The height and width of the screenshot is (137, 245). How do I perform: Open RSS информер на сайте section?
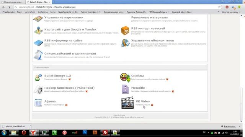click(x=63, y=40)
